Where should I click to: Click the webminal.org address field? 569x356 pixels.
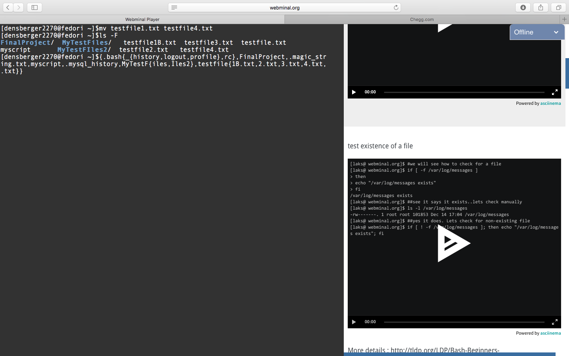click(284, 8)
